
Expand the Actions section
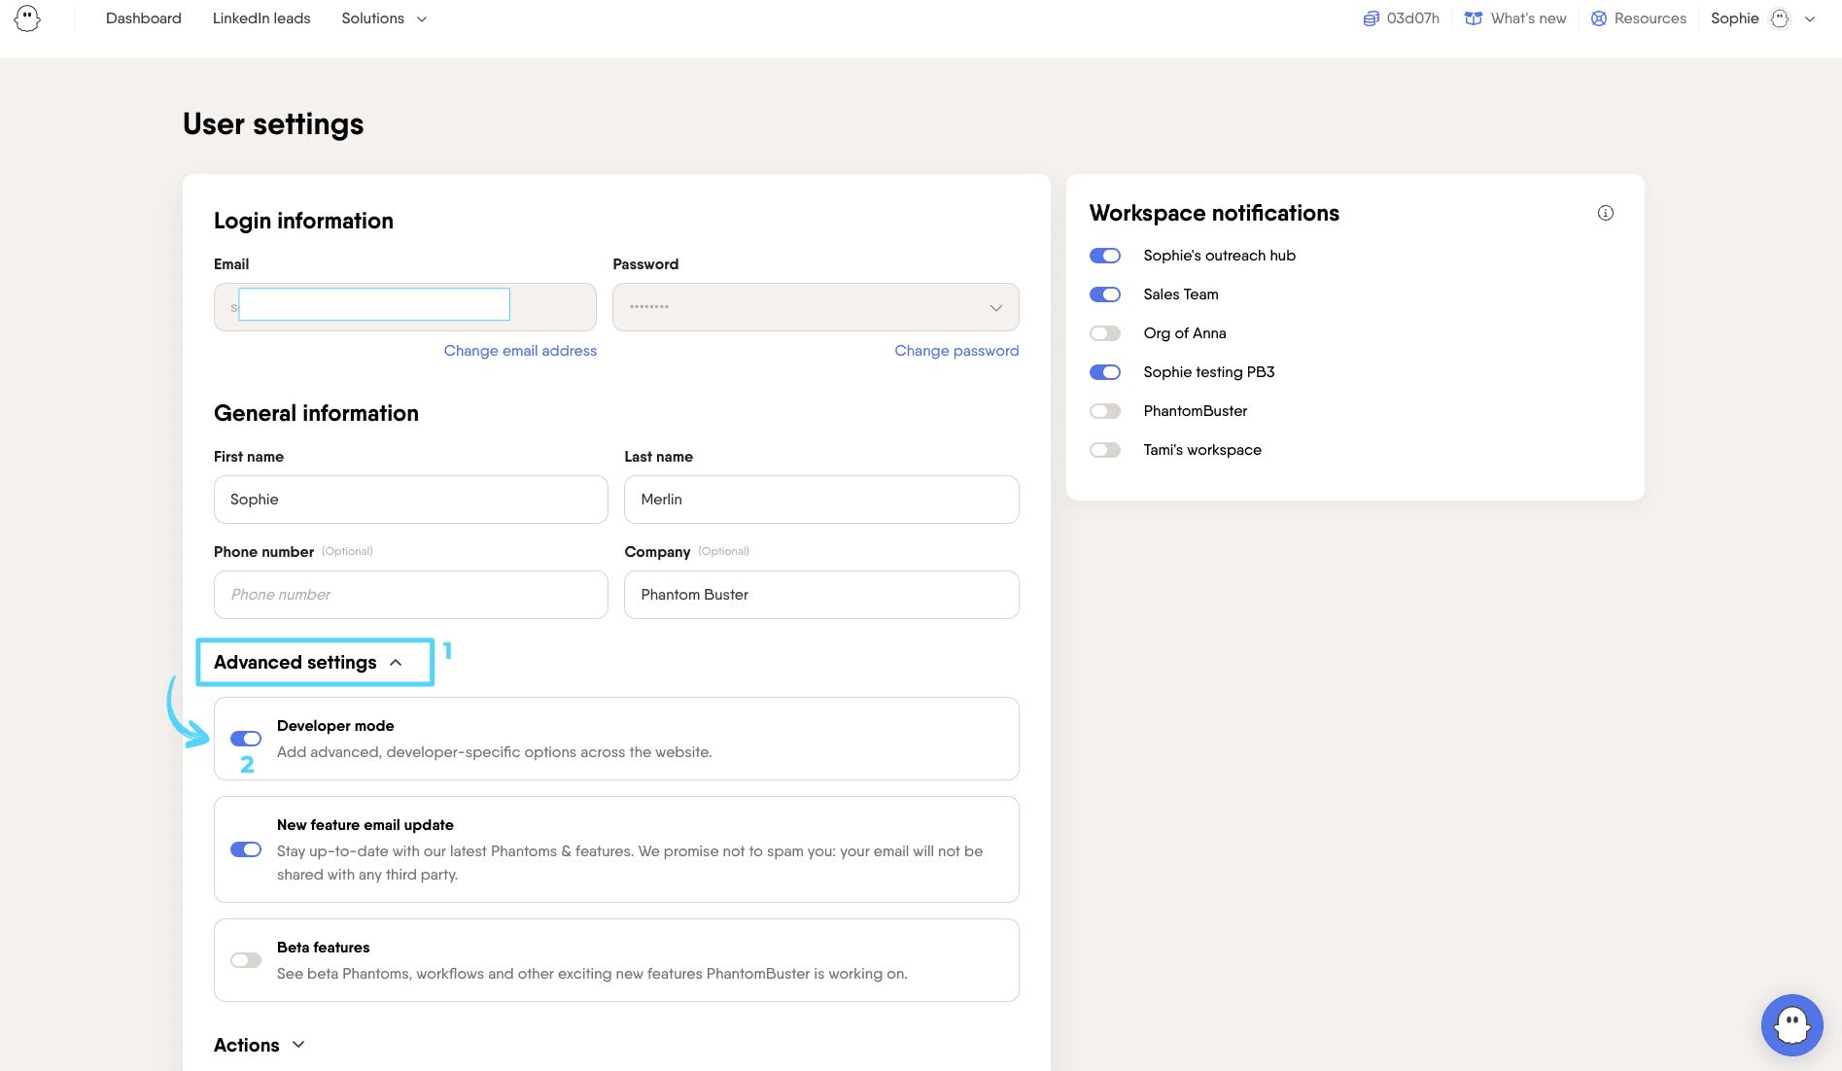pos(260,1045)
